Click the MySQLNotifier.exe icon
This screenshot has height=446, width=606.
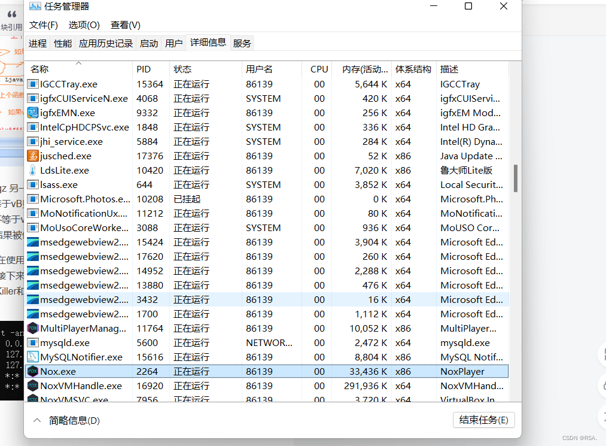tap(33, 357)
